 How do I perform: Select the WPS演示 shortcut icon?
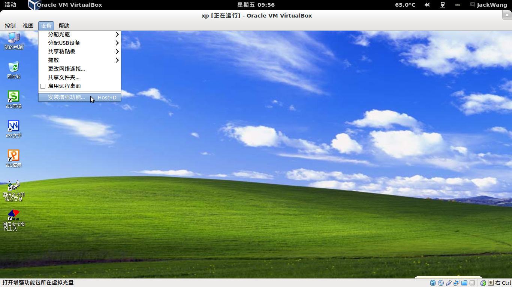[x=13, y=158]
